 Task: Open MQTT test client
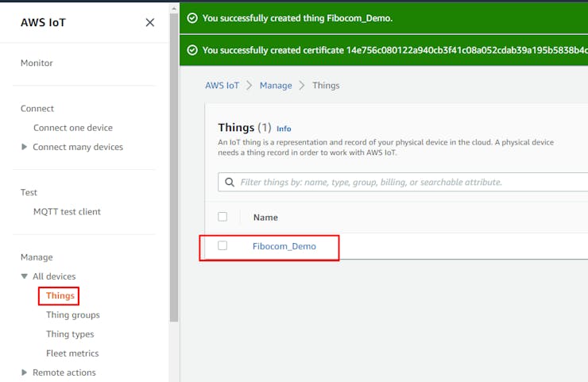point(67,211)
